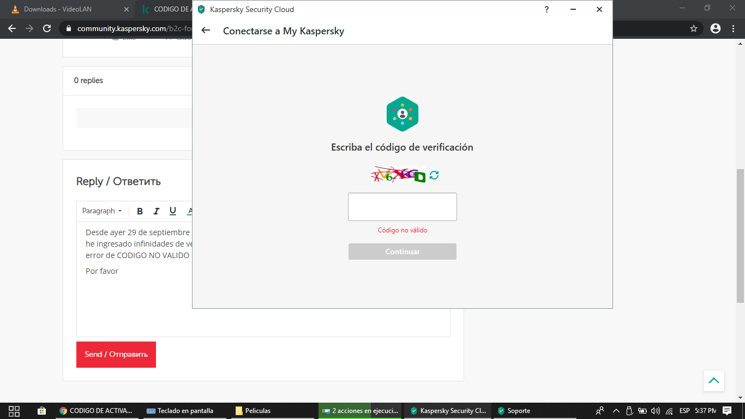Switch to CODIGO DE A... Kaspersky tab
Screen dimensions: 745x419
(x=166, y=9)
